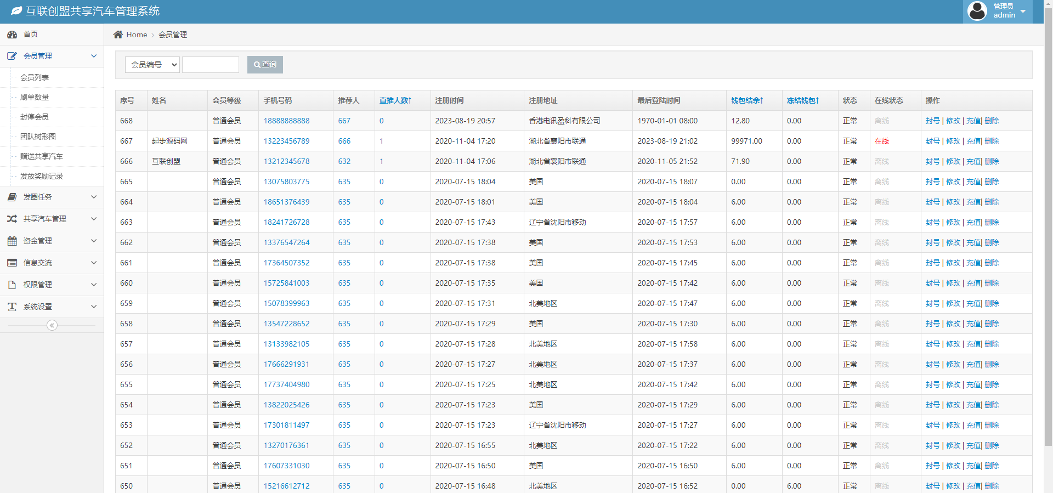Collapse the sidebar with the double-arrow button
Screen dimensions: 1053x493
[x=52, y=325]
